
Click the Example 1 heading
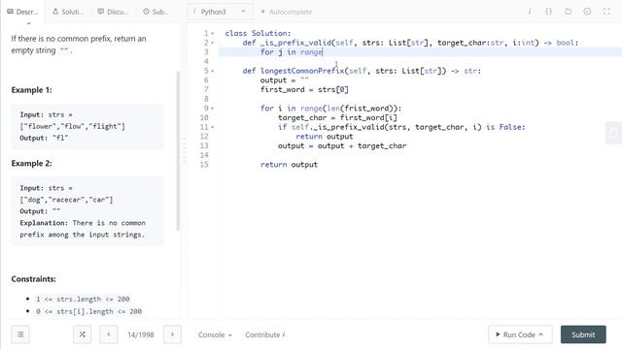point(31,90)
